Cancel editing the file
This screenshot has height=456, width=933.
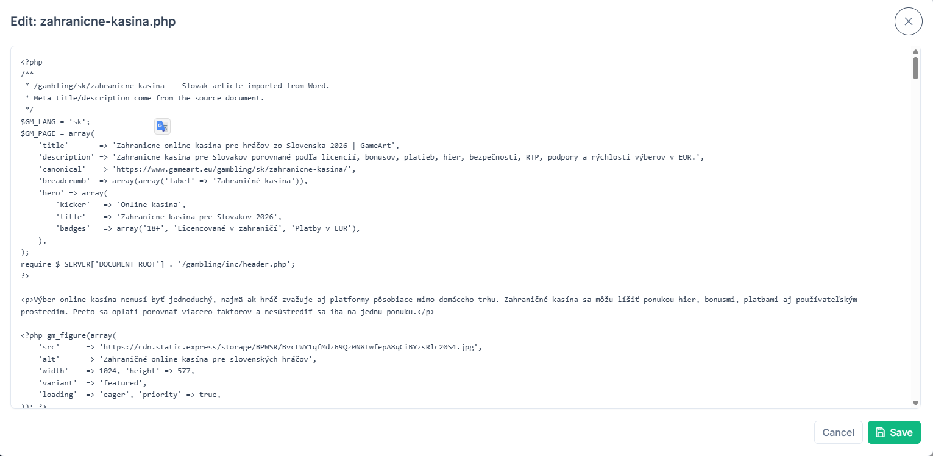pos(838,432)
